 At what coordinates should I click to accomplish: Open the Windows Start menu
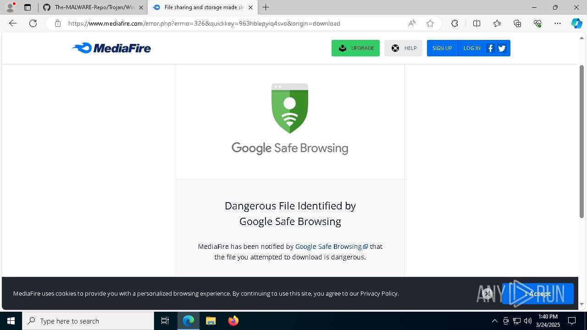click(11, 321)
